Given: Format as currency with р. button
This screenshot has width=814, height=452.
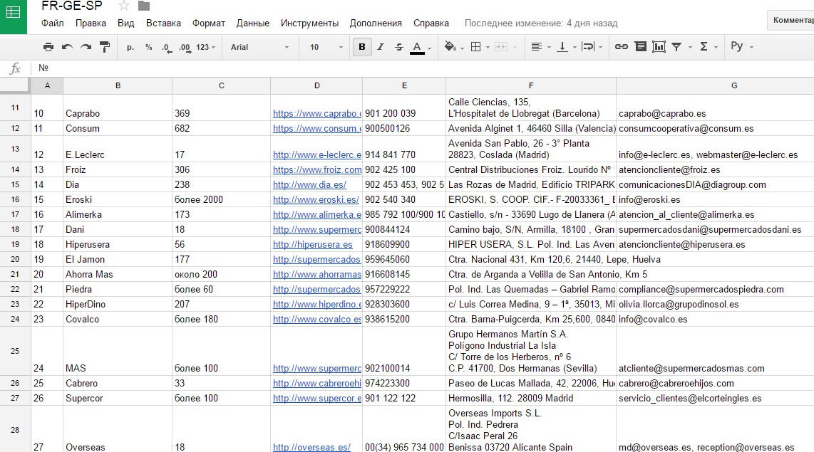Looking at the screenshot, I should click(130, 47).
